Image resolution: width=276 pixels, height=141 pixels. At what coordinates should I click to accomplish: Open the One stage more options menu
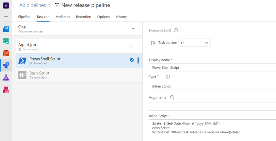coord(134,28)
